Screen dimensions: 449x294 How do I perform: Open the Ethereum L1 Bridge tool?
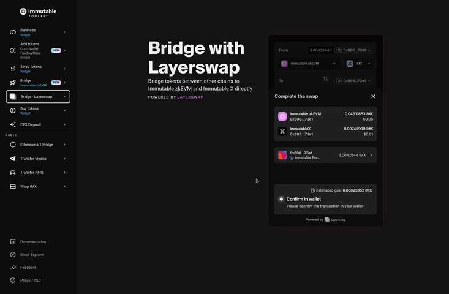38,145
